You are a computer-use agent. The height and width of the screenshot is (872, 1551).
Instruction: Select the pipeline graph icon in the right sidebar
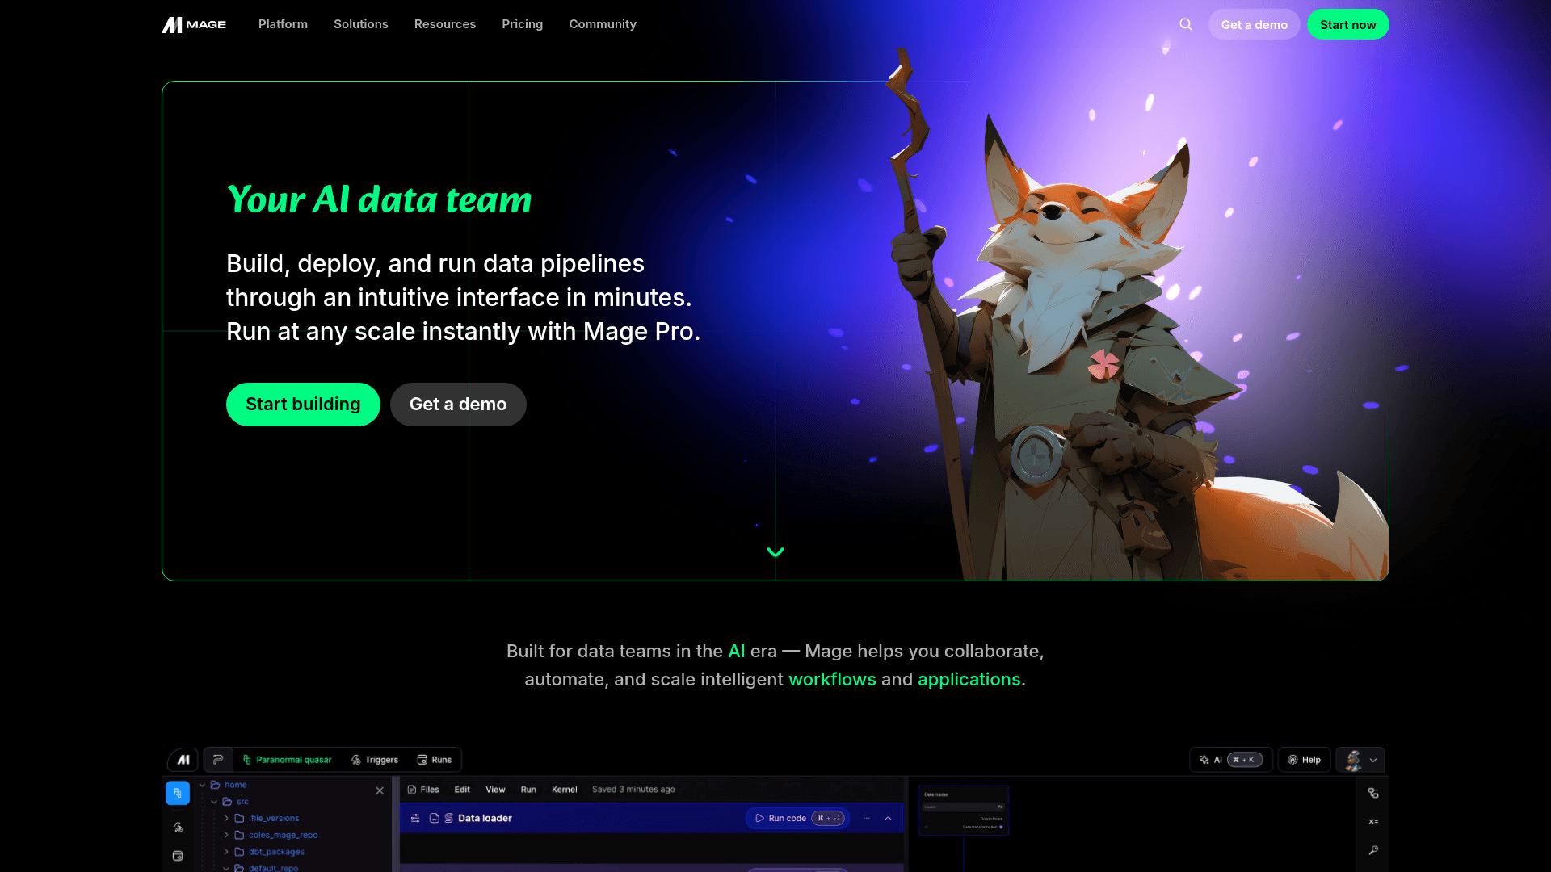point(1374,793)
